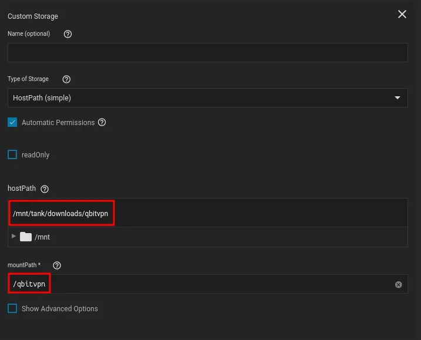Screen dimensions: 421x340
Task: Click the Automatic Permissions help icon
Action: [102, 122]
